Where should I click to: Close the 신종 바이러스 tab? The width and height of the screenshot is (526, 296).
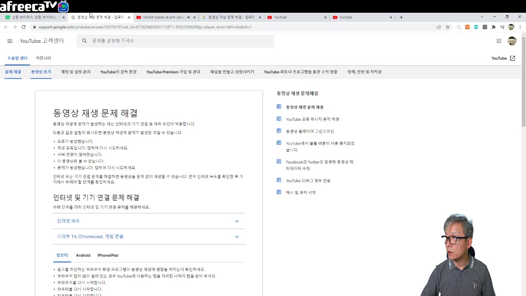(63, 17)
